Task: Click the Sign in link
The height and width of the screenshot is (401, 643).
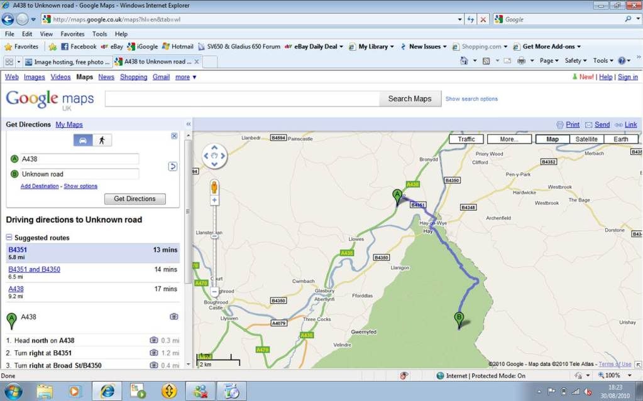Action: point(628,77)
